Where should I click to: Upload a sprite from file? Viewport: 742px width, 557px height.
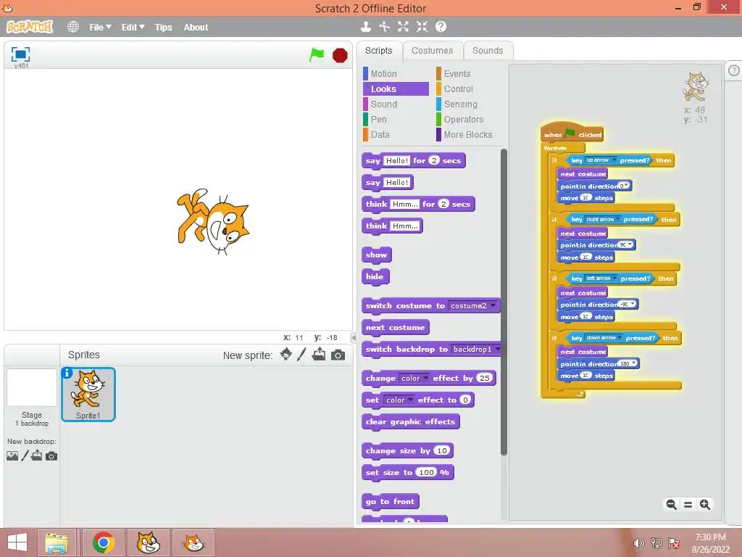click(x=319, y=354)
